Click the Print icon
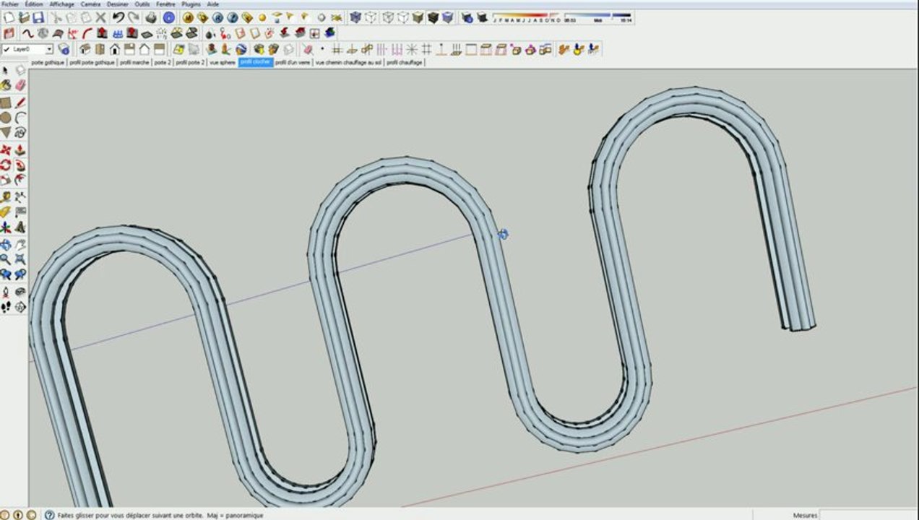 point(151,17)
